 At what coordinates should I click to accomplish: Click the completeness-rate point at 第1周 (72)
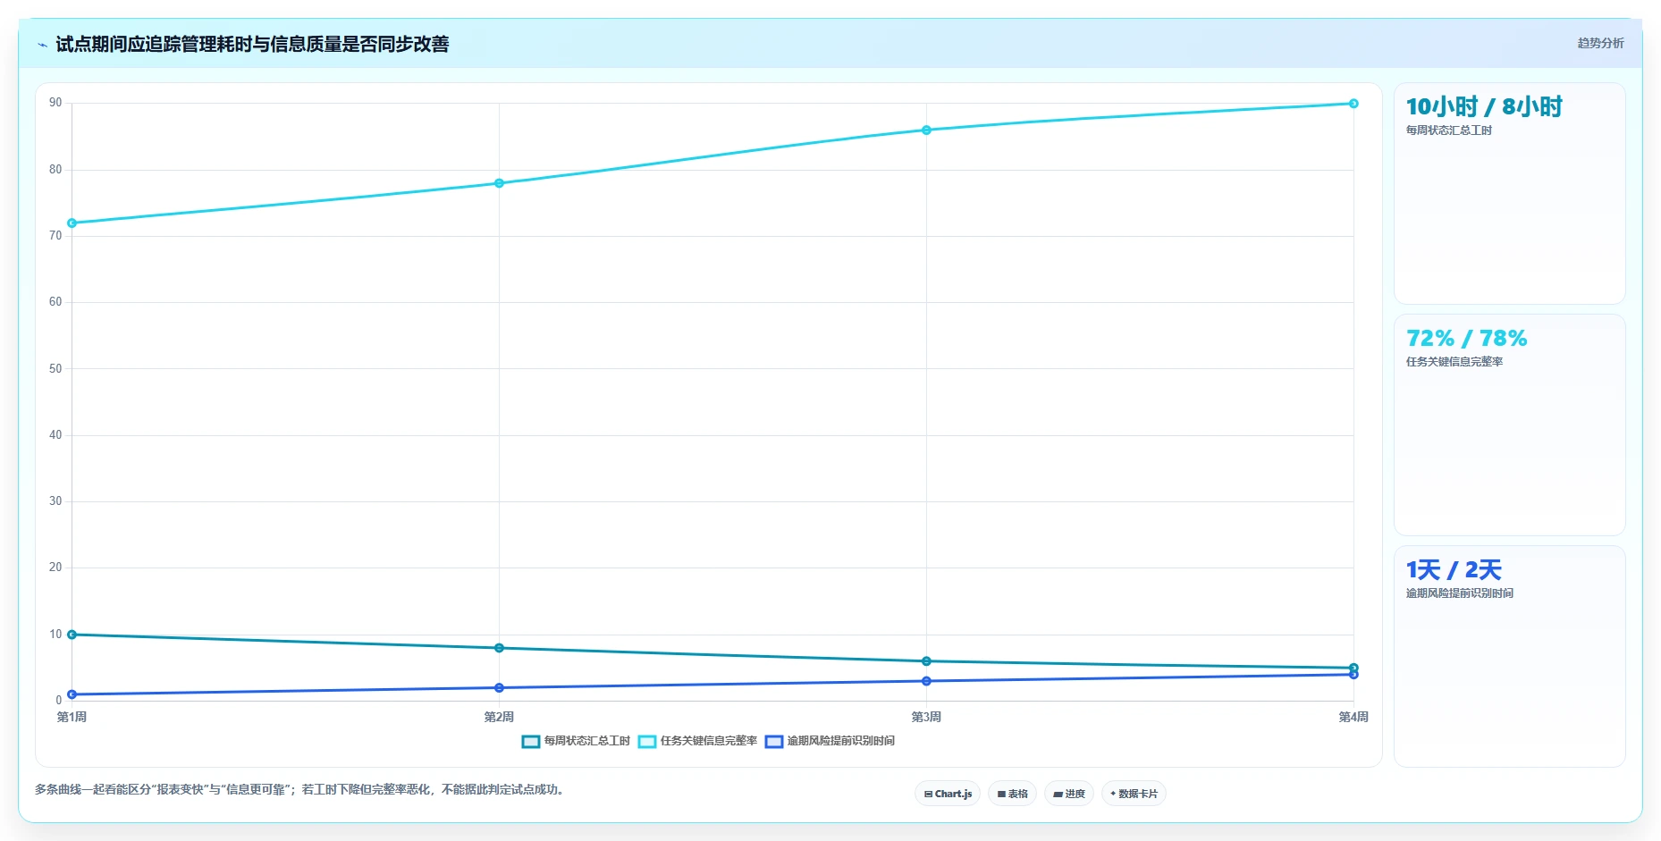(x=72, y=223)
